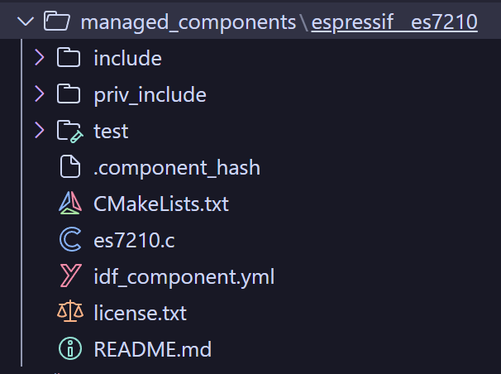Open the es7210.c file
The height and width of the screenshot is (374, 501).
click(134, 240)
